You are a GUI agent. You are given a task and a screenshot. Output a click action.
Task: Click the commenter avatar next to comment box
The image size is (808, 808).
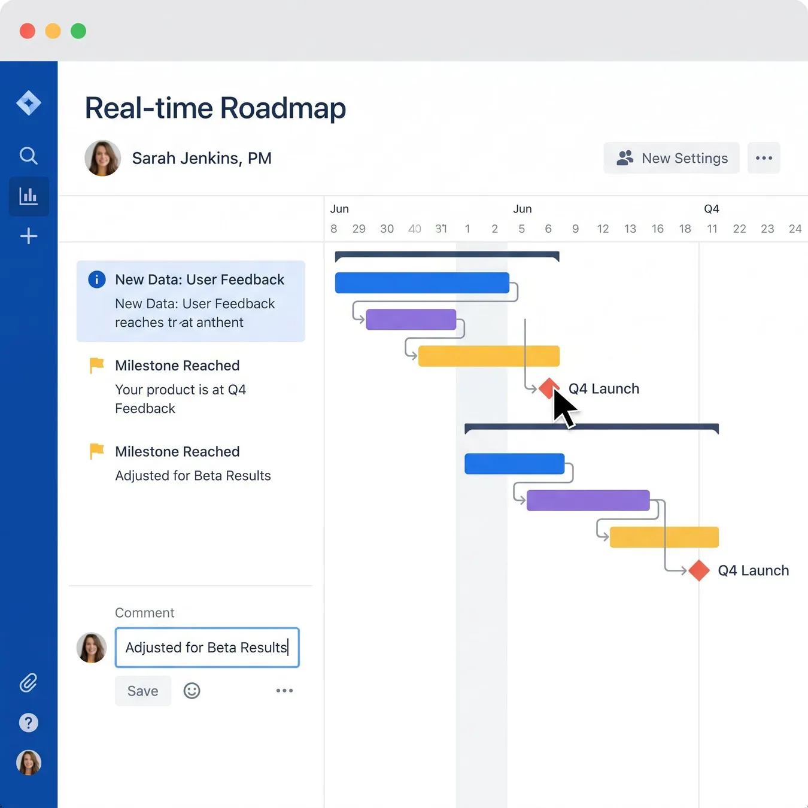[x=92, y=648]
